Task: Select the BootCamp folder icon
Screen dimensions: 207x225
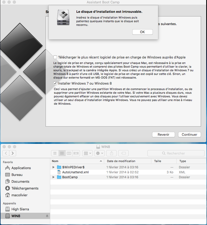Action: coord(59,177)
